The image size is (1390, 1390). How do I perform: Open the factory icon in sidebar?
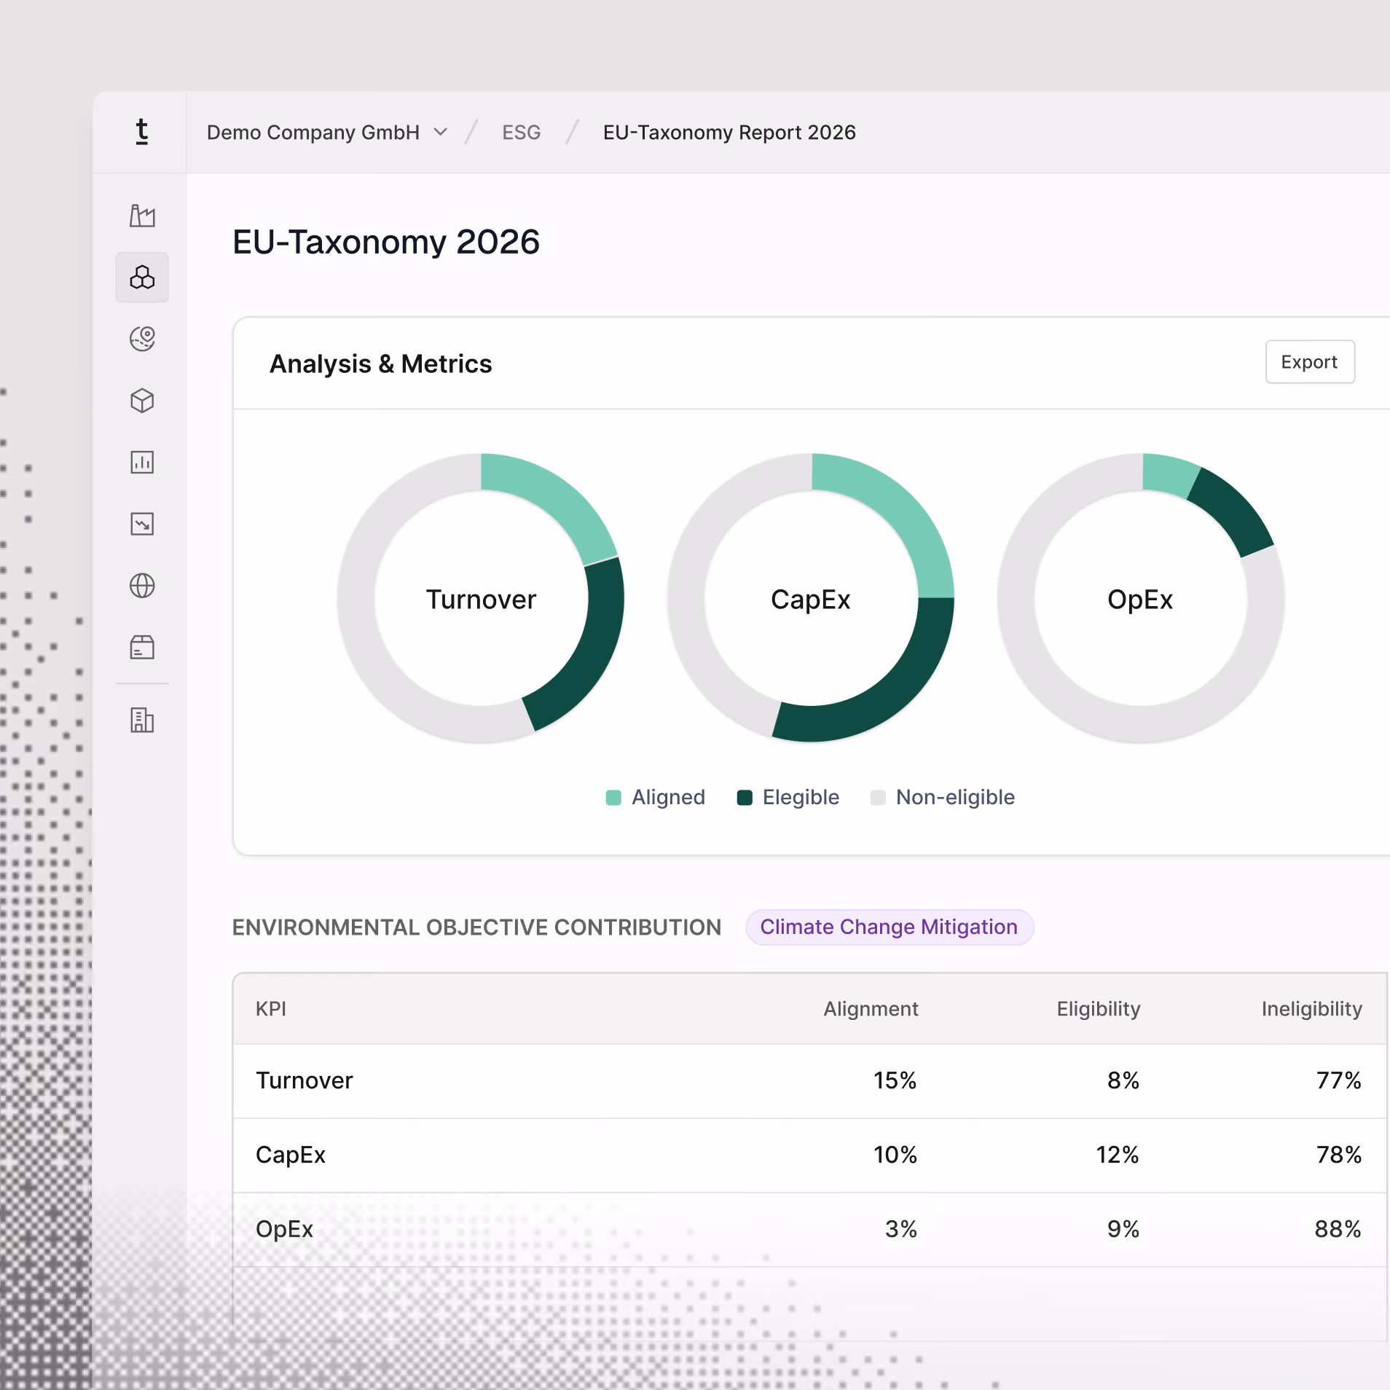[x=142, y=216]
